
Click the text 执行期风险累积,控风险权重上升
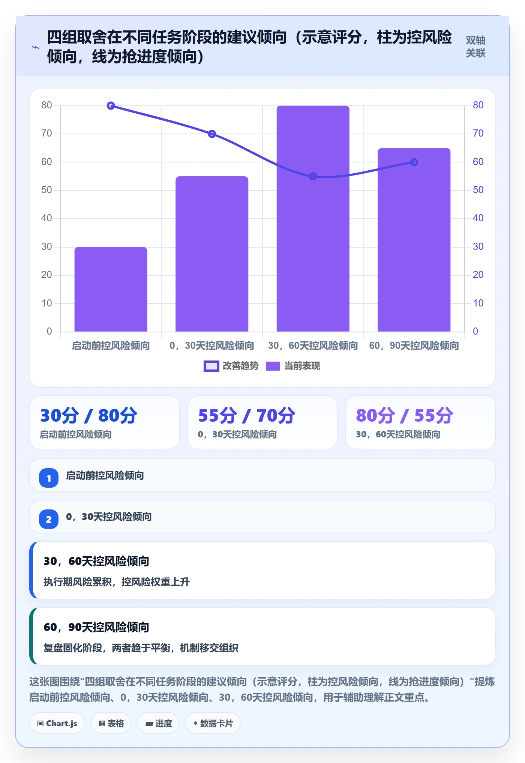(x=117, y=582)
